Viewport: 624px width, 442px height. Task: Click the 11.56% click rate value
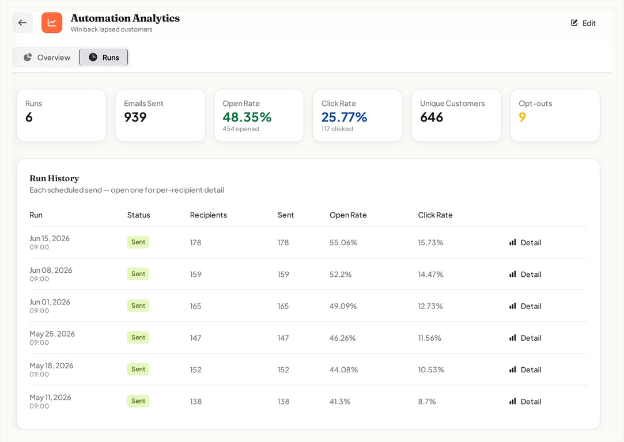[429, 338]
